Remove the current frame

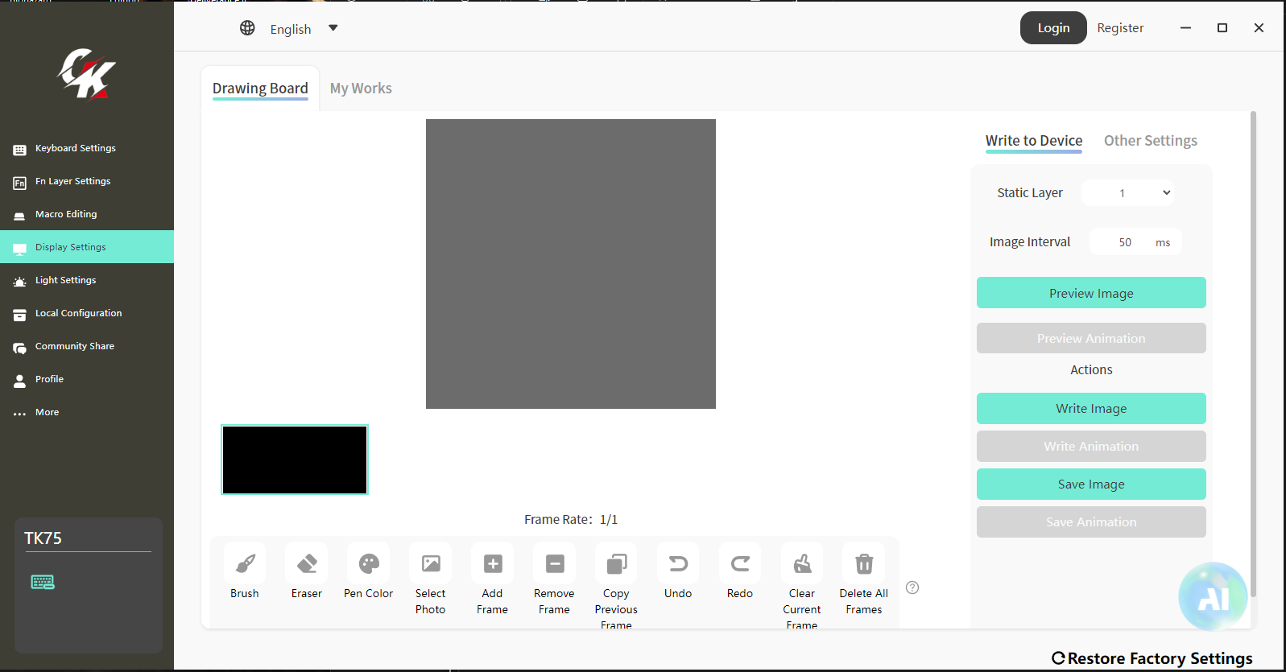555,564
